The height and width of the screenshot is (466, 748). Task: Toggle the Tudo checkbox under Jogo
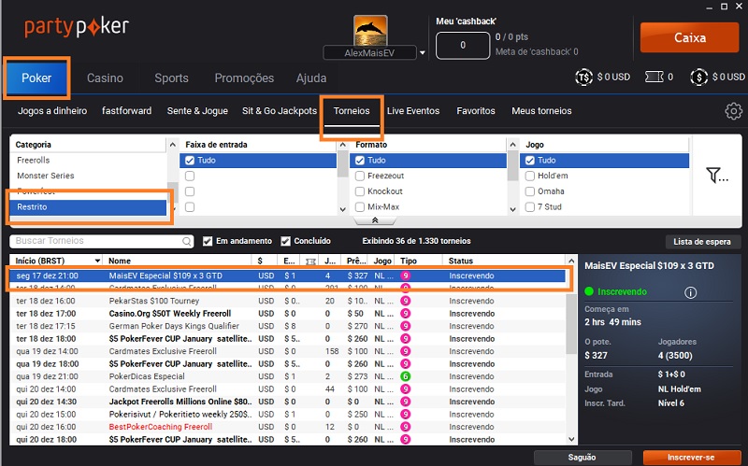pos(529,161)
